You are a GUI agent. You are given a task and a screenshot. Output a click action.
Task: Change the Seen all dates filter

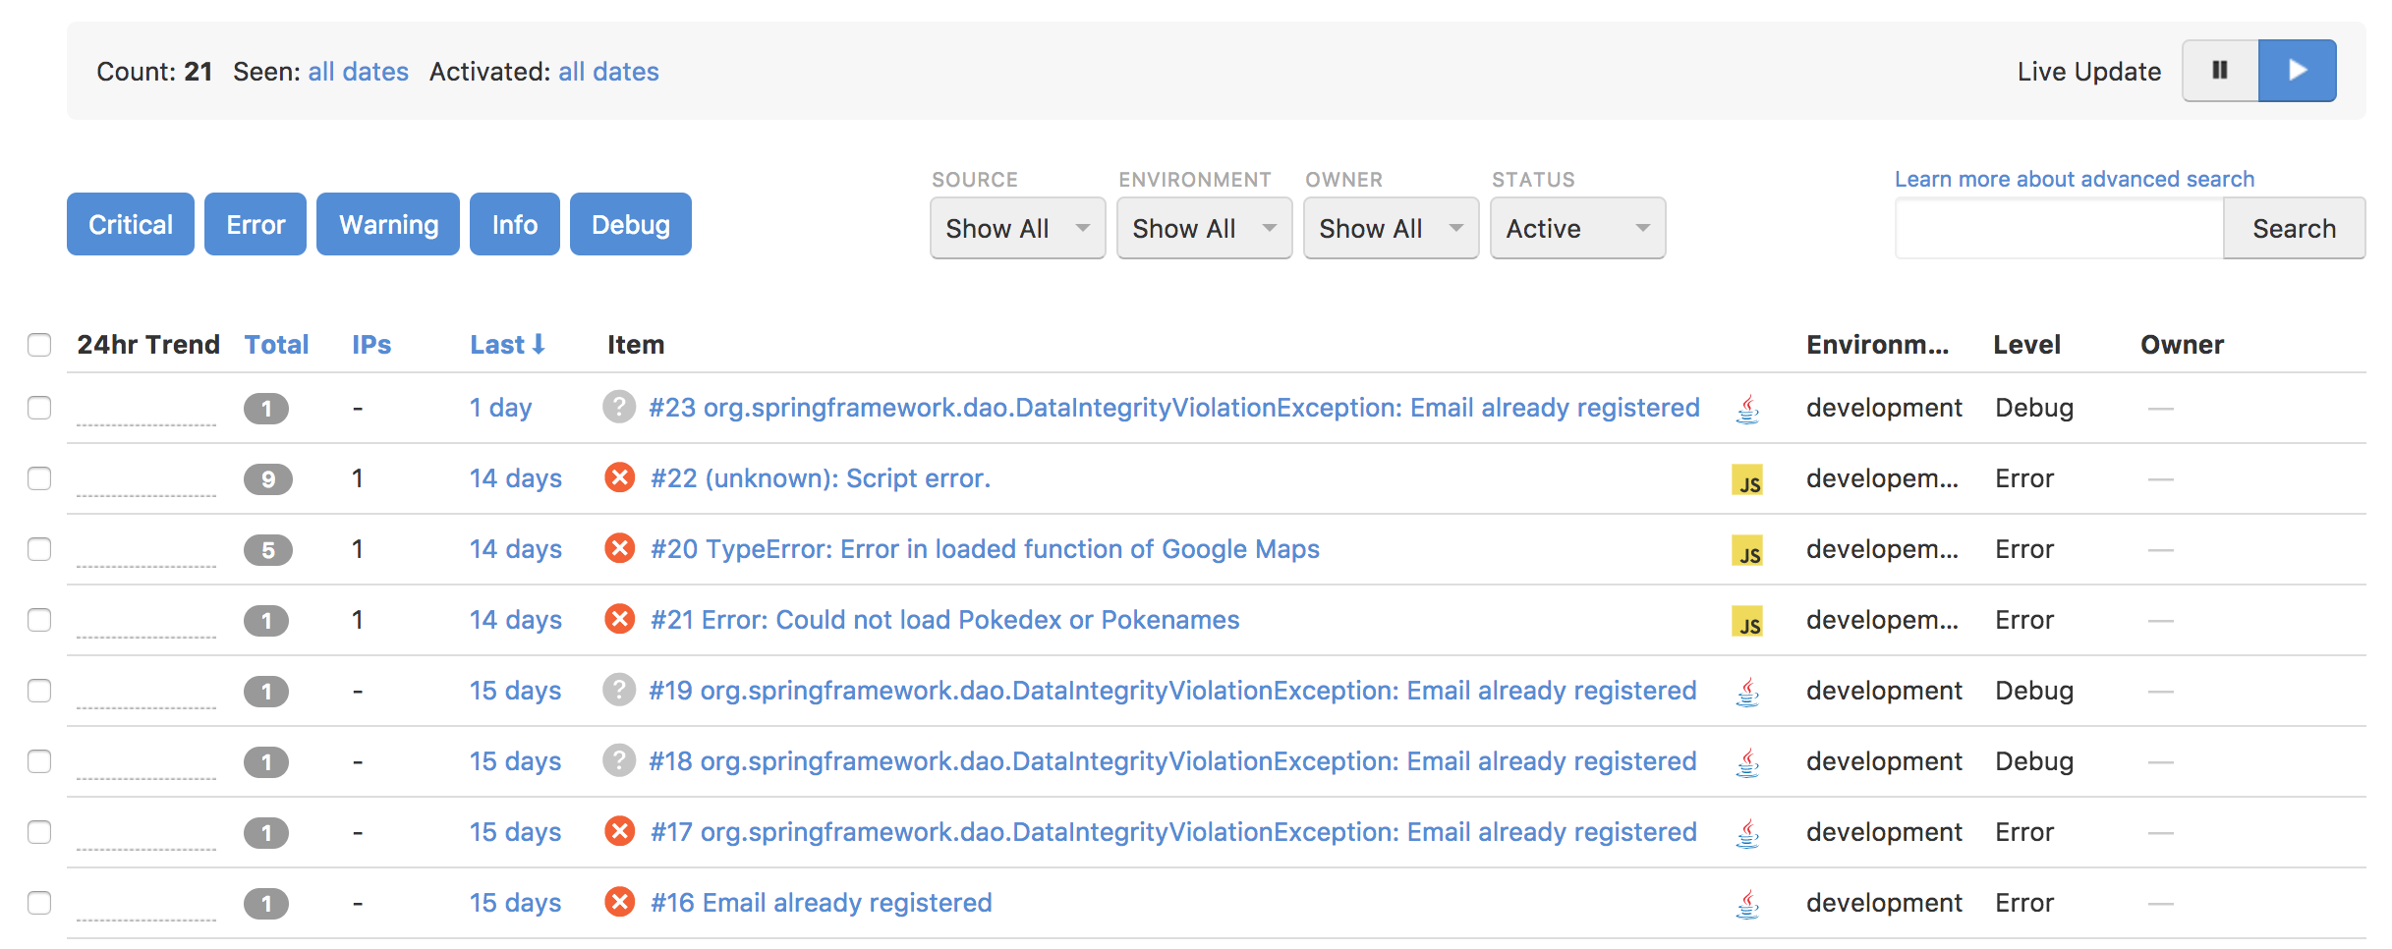tap(358, 72)
